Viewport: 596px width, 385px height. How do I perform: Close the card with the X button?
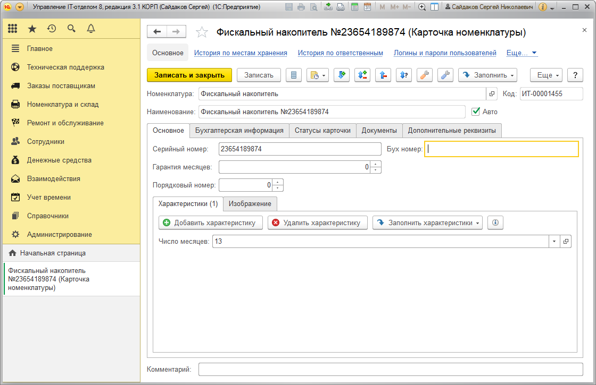pyautogui.click(x=584, y=30)
